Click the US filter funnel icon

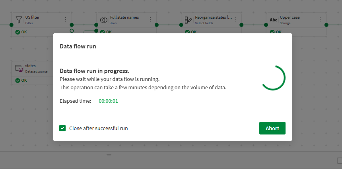(18, 20)
